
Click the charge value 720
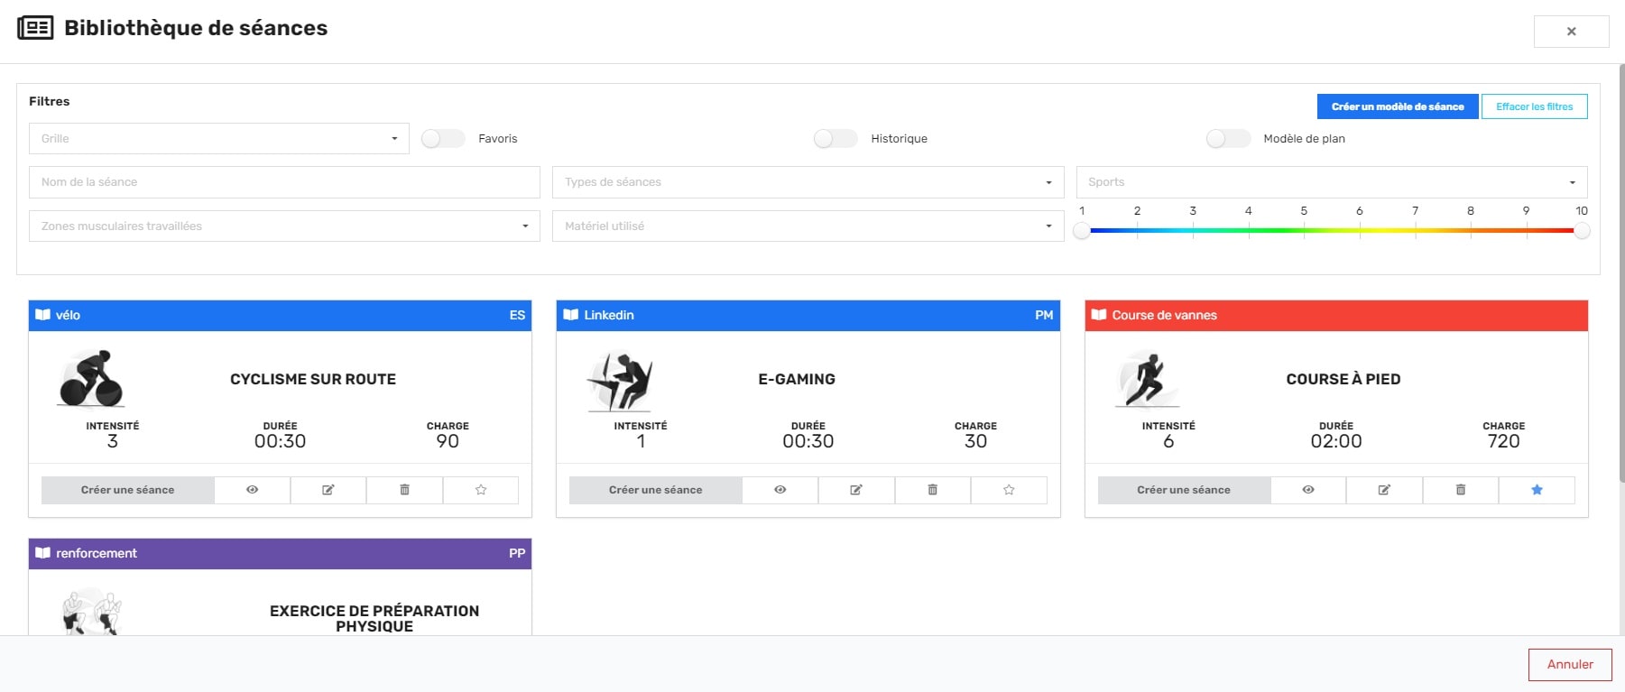click(1503, 441)
